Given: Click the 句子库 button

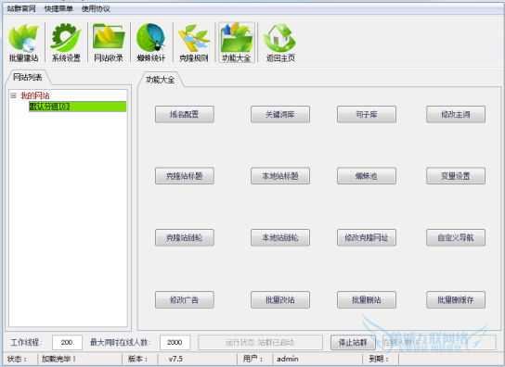Looking at the screenshot, I should pos(367,114).
